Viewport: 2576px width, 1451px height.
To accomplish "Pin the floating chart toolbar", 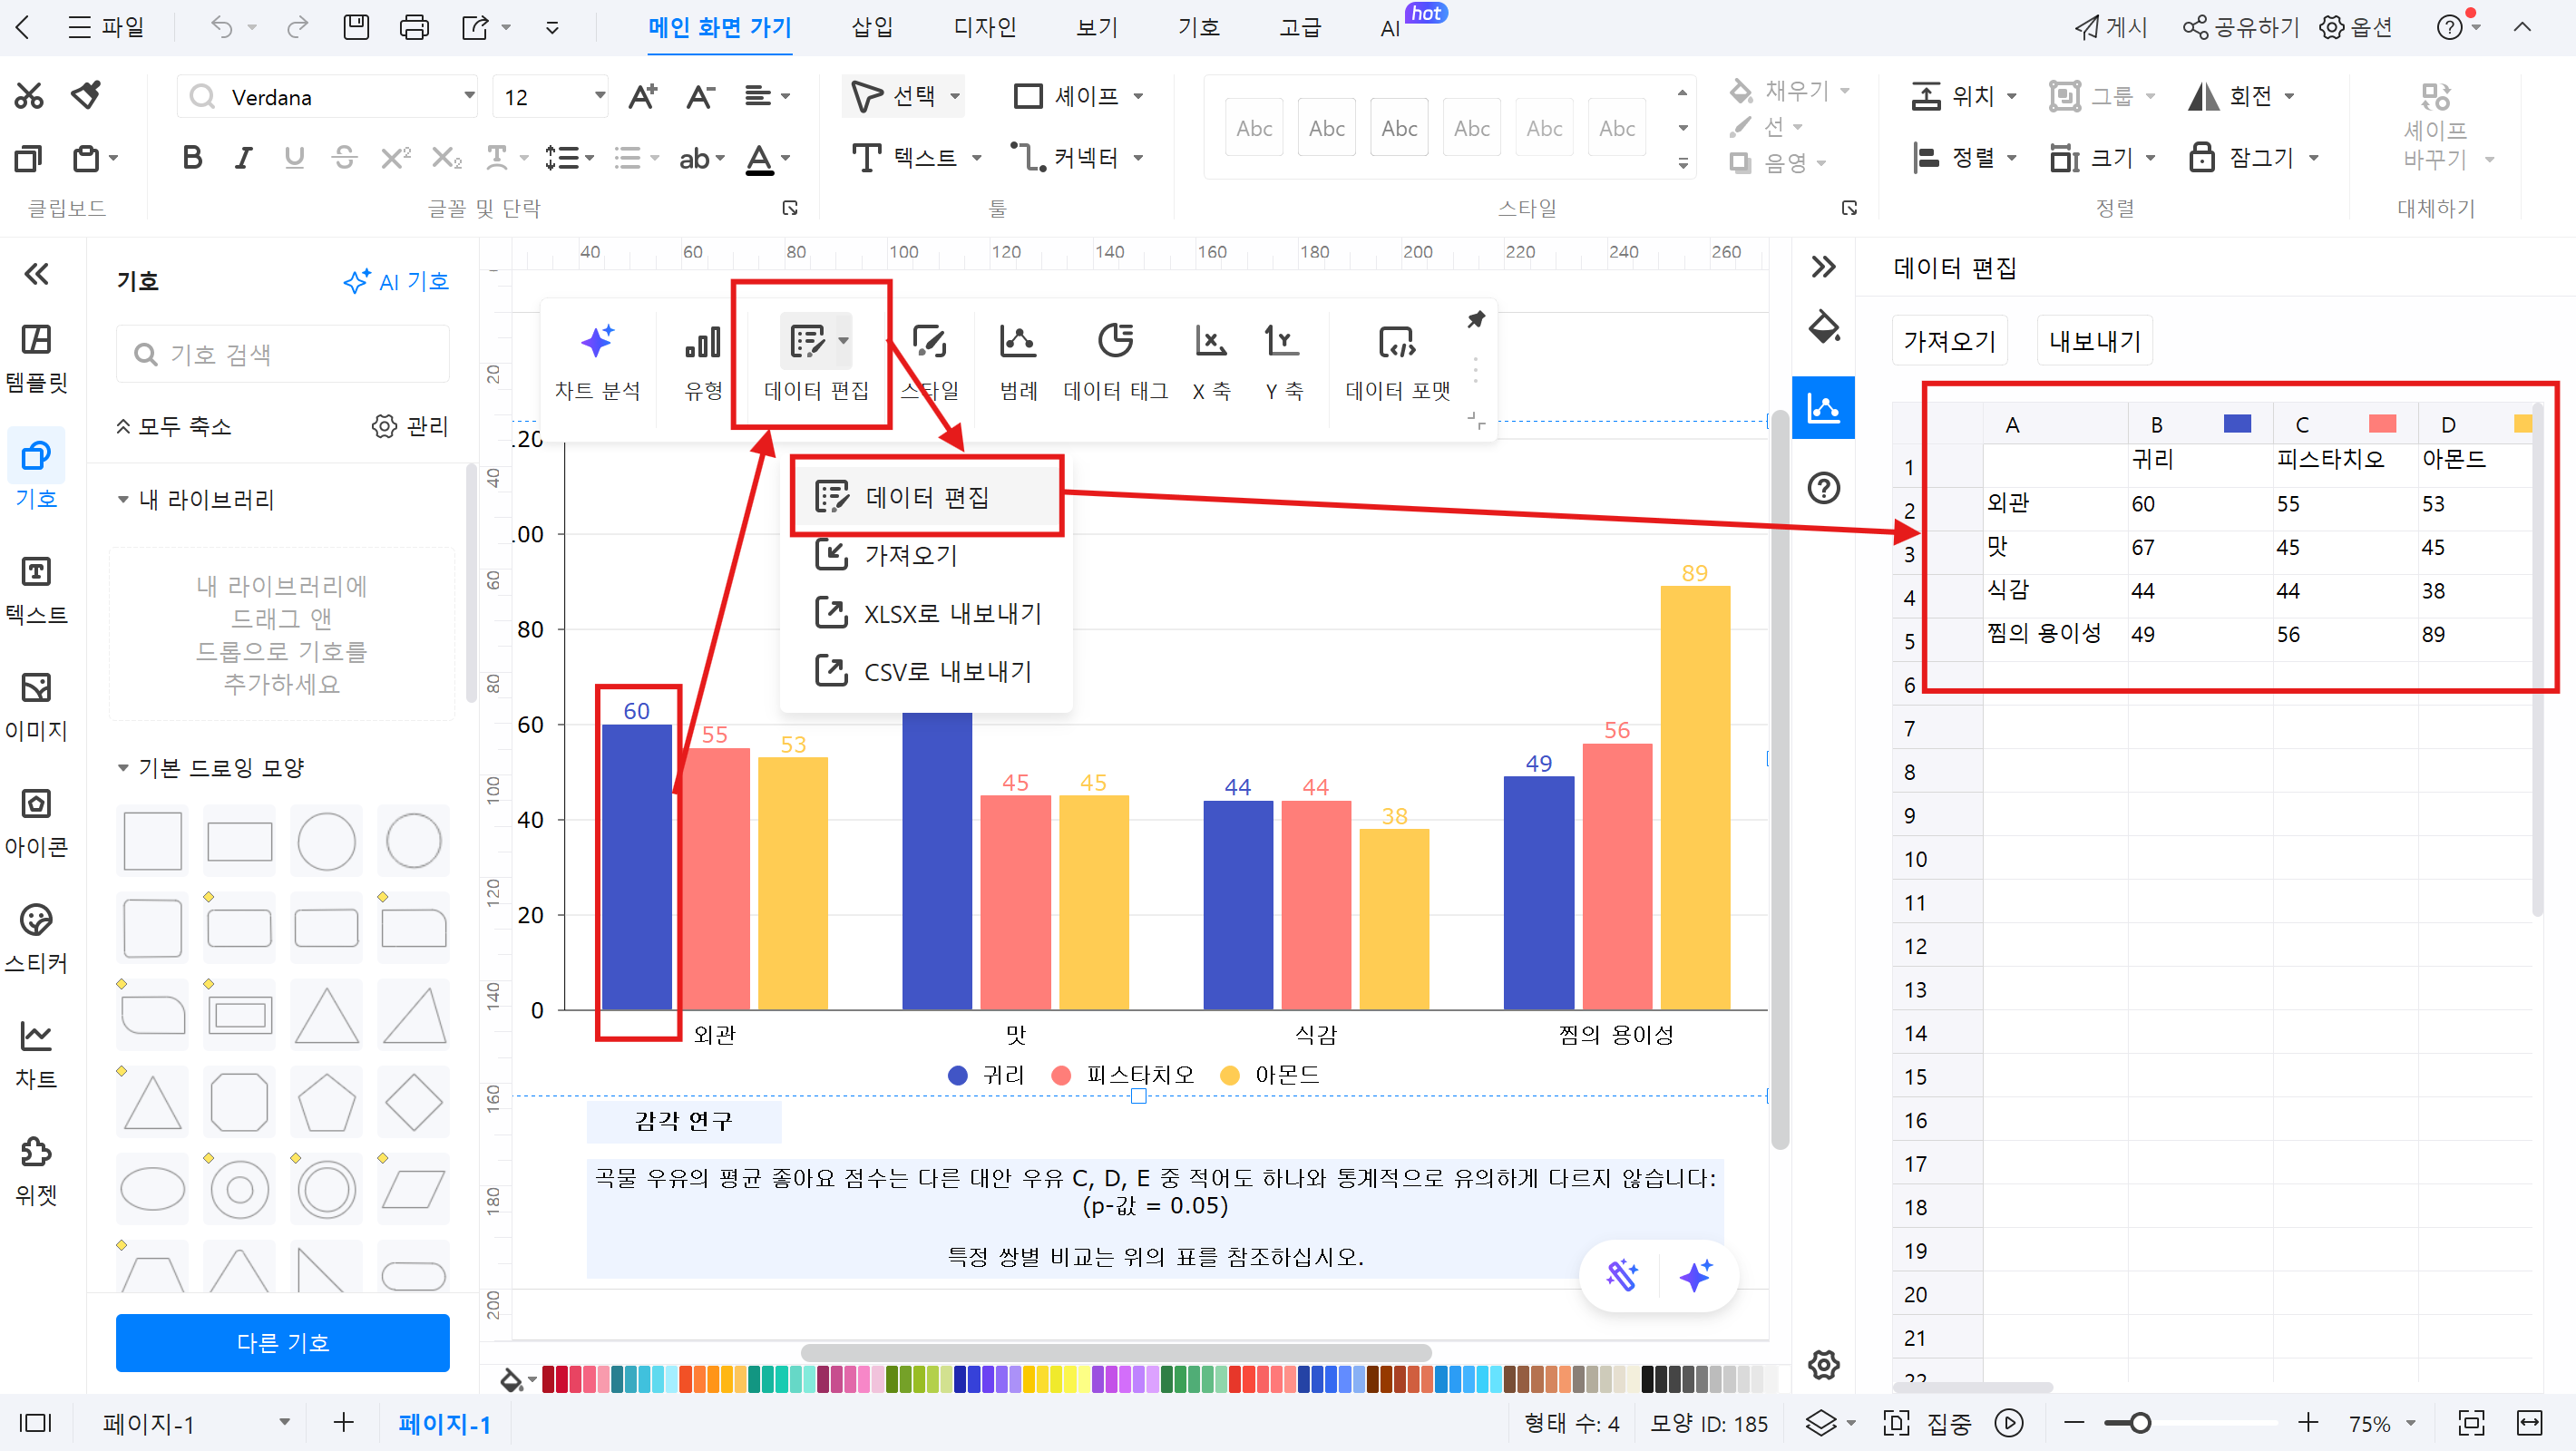I will click(1476, 320).
